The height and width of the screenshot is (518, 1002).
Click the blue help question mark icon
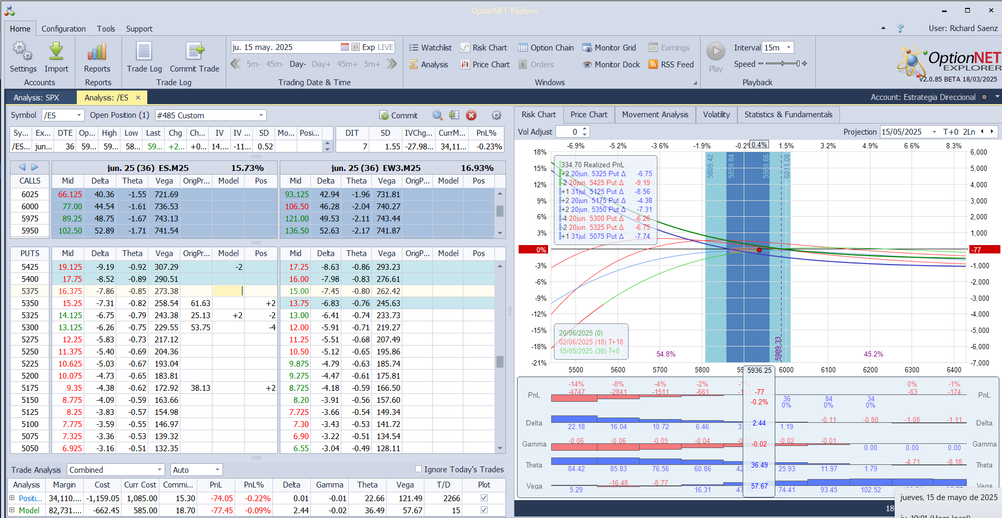click(900, 28)
